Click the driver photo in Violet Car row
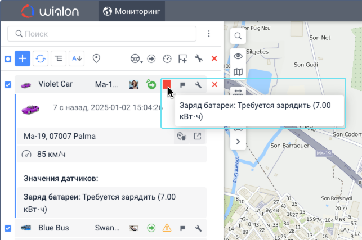362x240 pixels. click(x=134, y=85)
